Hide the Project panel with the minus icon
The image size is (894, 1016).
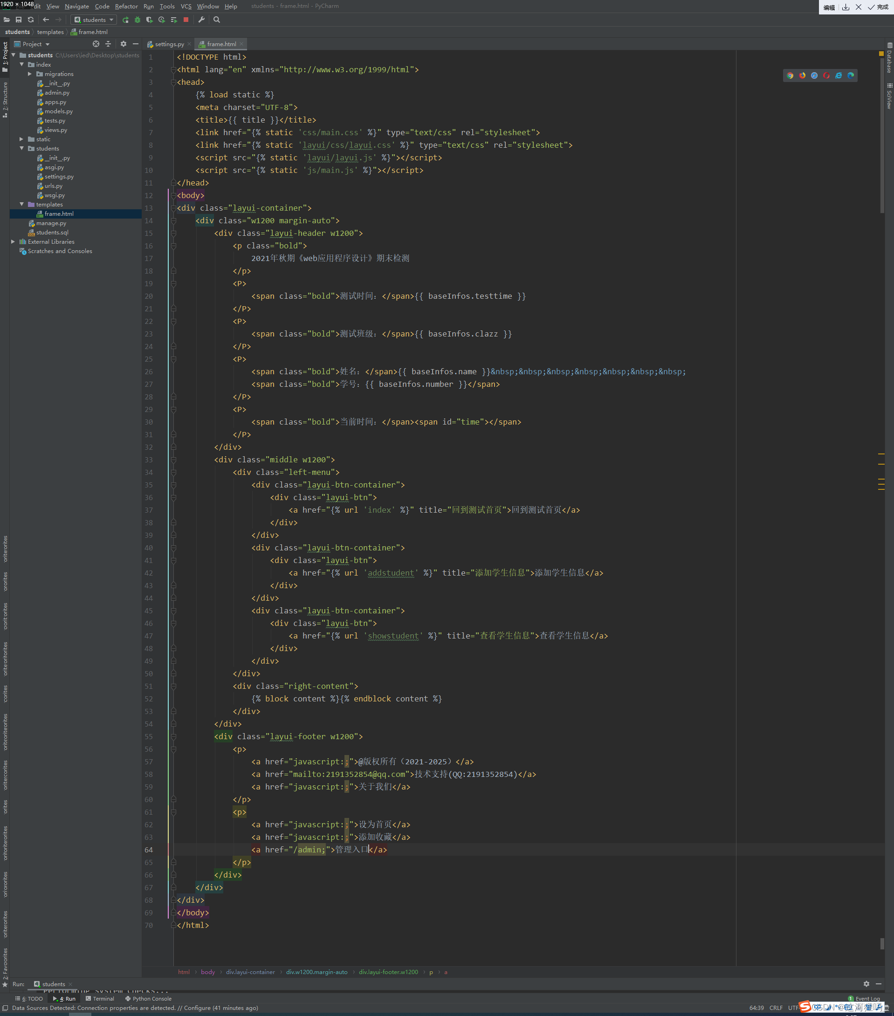coord(135,44)
